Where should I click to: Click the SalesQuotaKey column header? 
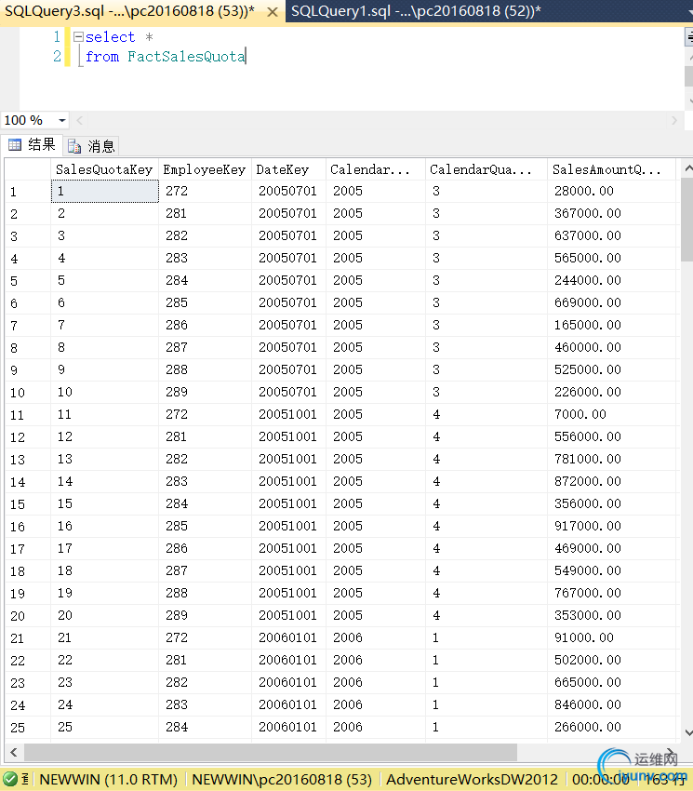[x=104, y=169]
